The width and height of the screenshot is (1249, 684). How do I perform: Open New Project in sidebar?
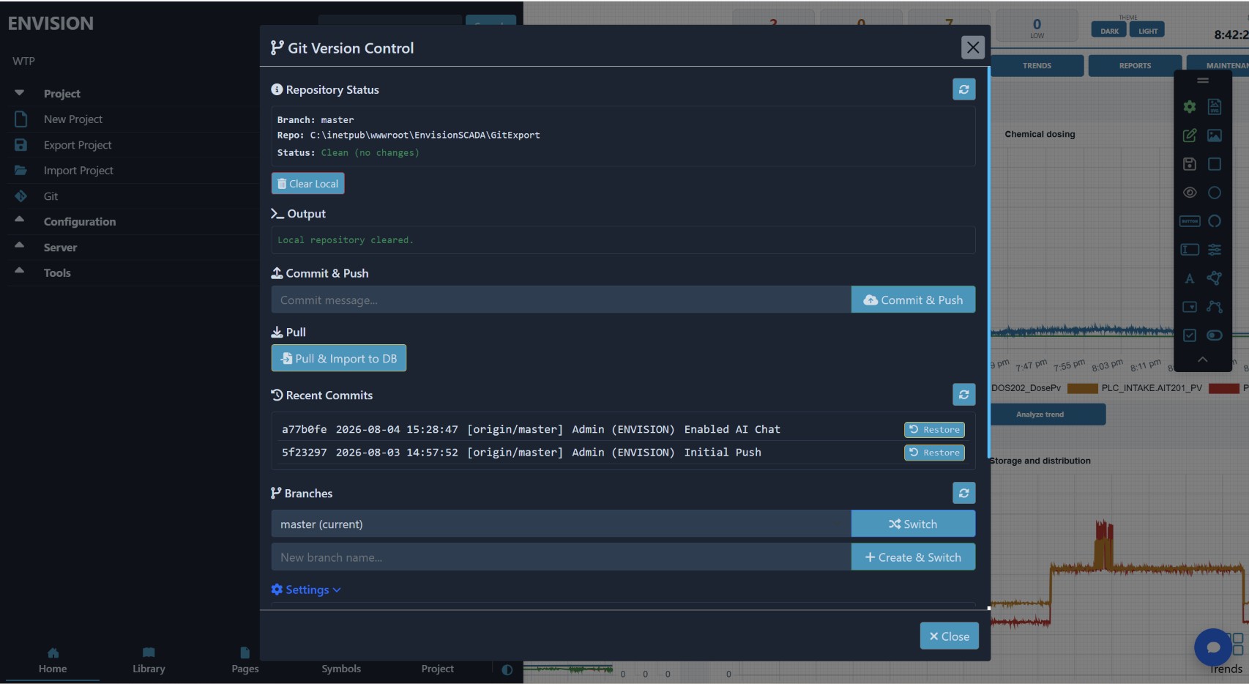[73, 119]
